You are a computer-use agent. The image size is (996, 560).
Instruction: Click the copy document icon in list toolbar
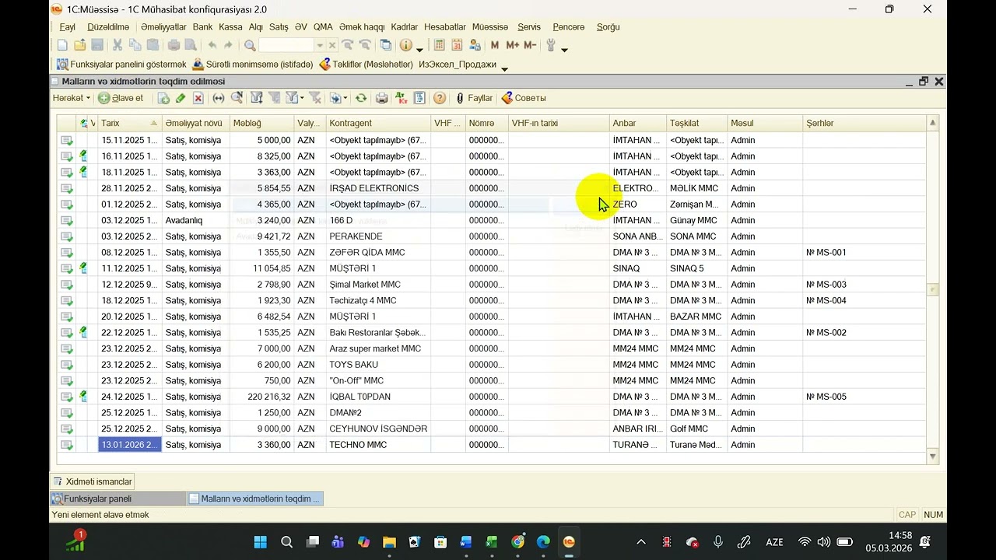(163, 98)
